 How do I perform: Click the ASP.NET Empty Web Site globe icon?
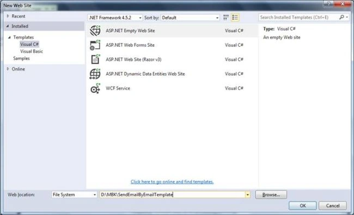pyautogui.click(x=95, y=30)
